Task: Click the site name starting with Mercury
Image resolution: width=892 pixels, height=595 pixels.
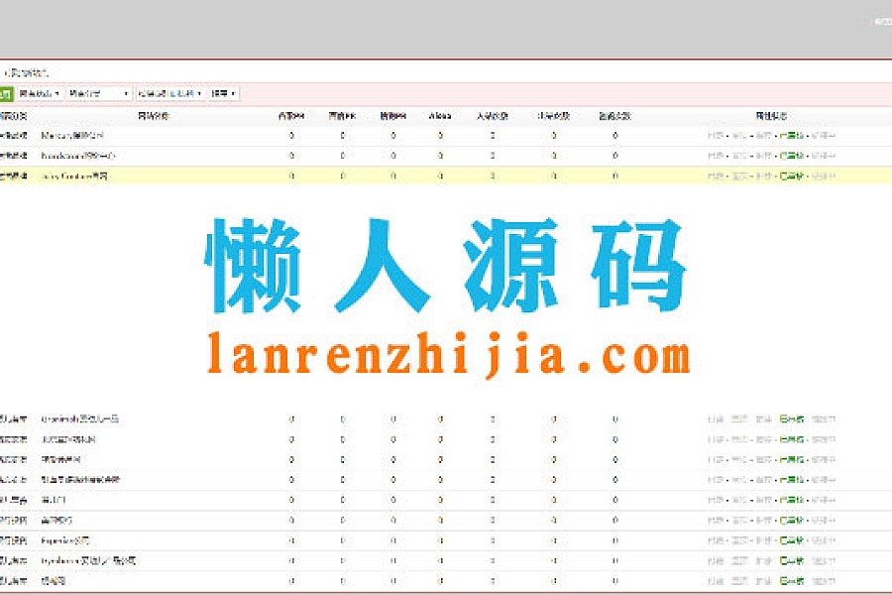Action: 72,136
